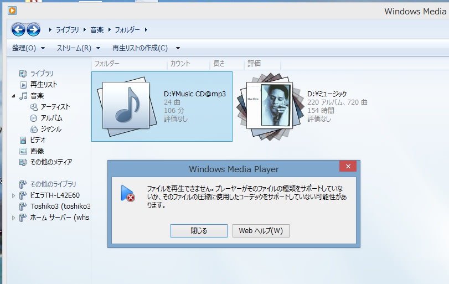This screenshot has width=449, height=284.
Task: Sort by the フォルダー column header
Action: 130,64
